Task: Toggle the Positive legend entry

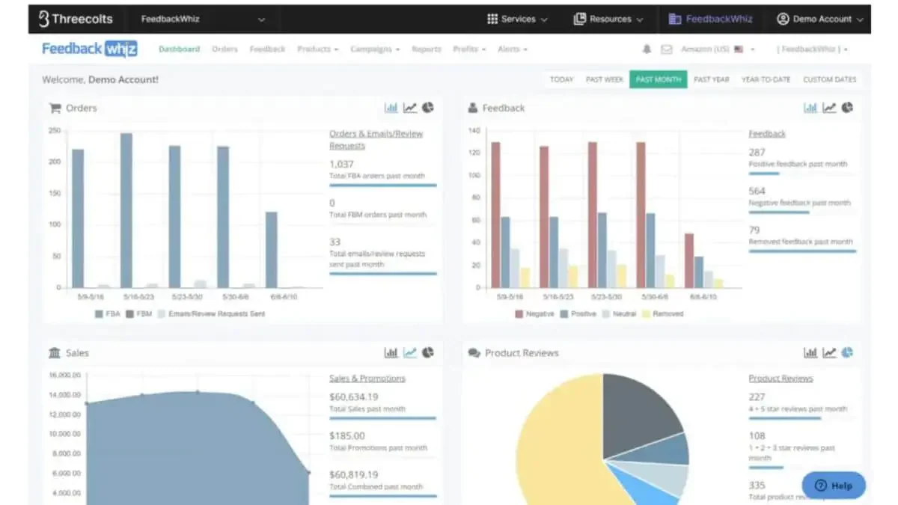Action: pyautogui.click(x=578, y=313)
